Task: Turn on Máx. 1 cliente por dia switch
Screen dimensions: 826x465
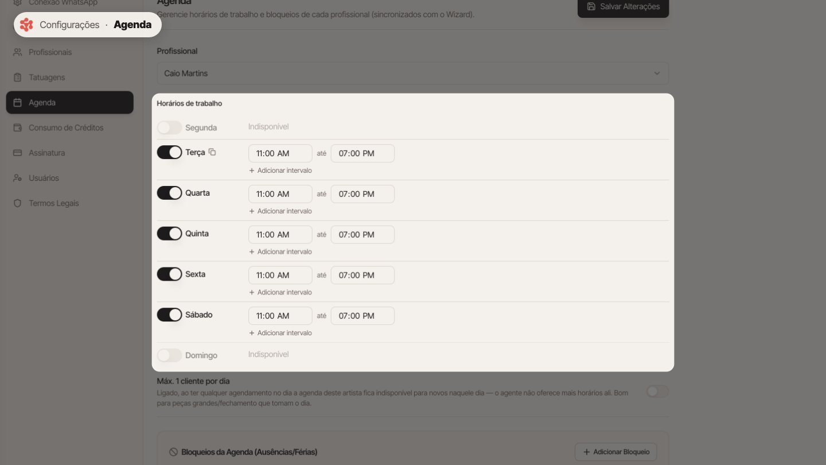Action: (x=657, y=392)
